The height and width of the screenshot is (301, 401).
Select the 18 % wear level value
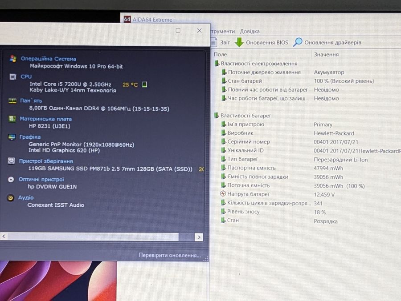[319, 213]
